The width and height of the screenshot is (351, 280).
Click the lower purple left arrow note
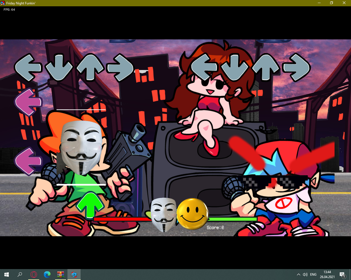[x=28, y=161]
